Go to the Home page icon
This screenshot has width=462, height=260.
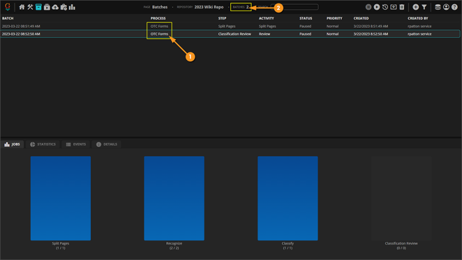coord(22,8)
